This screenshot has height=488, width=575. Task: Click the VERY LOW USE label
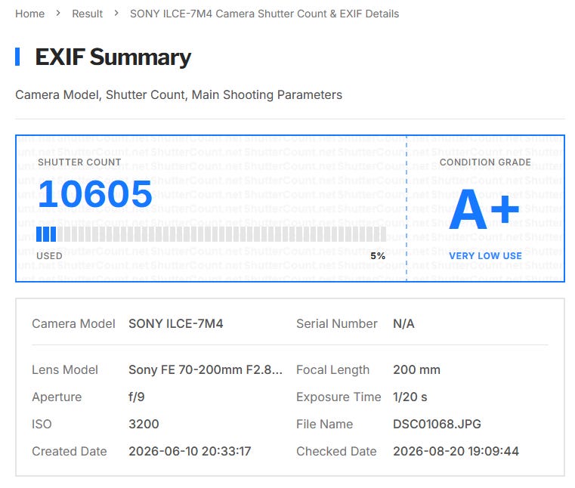pos(485,256)
